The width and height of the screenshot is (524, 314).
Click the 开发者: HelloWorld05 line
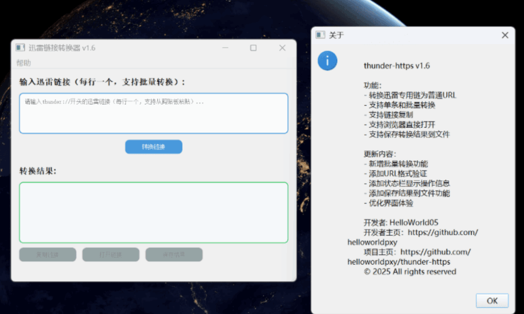click(401, 223)
